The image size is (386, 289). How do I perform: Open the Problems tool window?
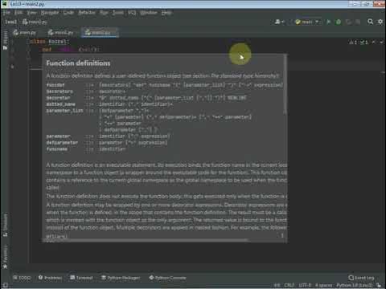click(50, 278)
